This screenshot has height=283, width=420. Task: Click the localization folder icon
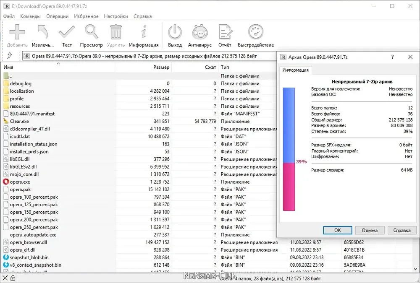6,91
